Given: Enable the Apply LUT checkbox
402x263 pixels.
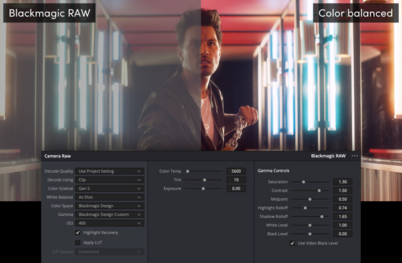Looking at the screenshot, I should [x=78, y=242].
